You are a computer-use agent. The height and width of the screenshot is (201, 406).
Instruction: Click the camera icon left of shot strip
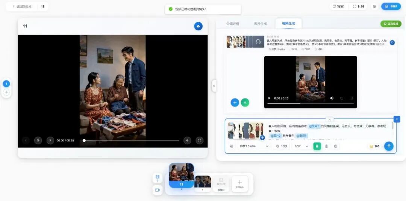tap(157, 190)
